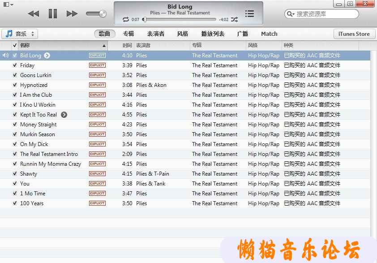Image resolution: width=377 pixels, height=263 pixels.
Task: Open the 音乐 library selector dropdown
Action: [x=20, y=34]
